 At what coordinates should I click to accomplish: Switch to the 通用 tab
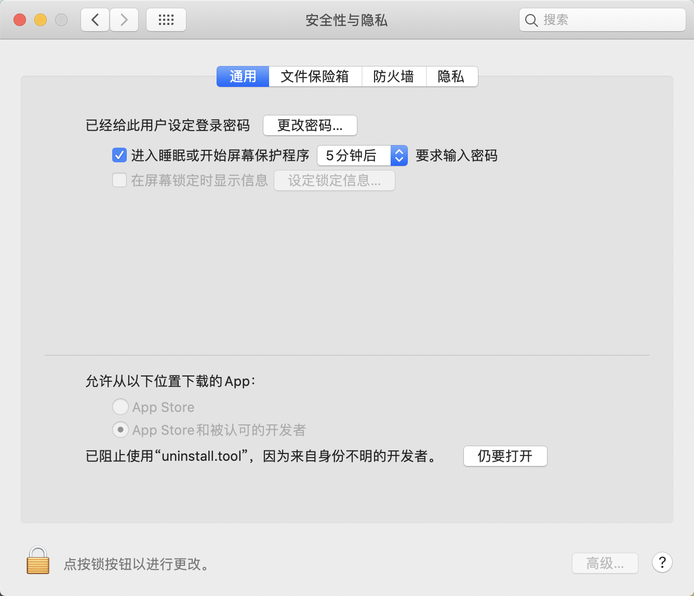243,76
